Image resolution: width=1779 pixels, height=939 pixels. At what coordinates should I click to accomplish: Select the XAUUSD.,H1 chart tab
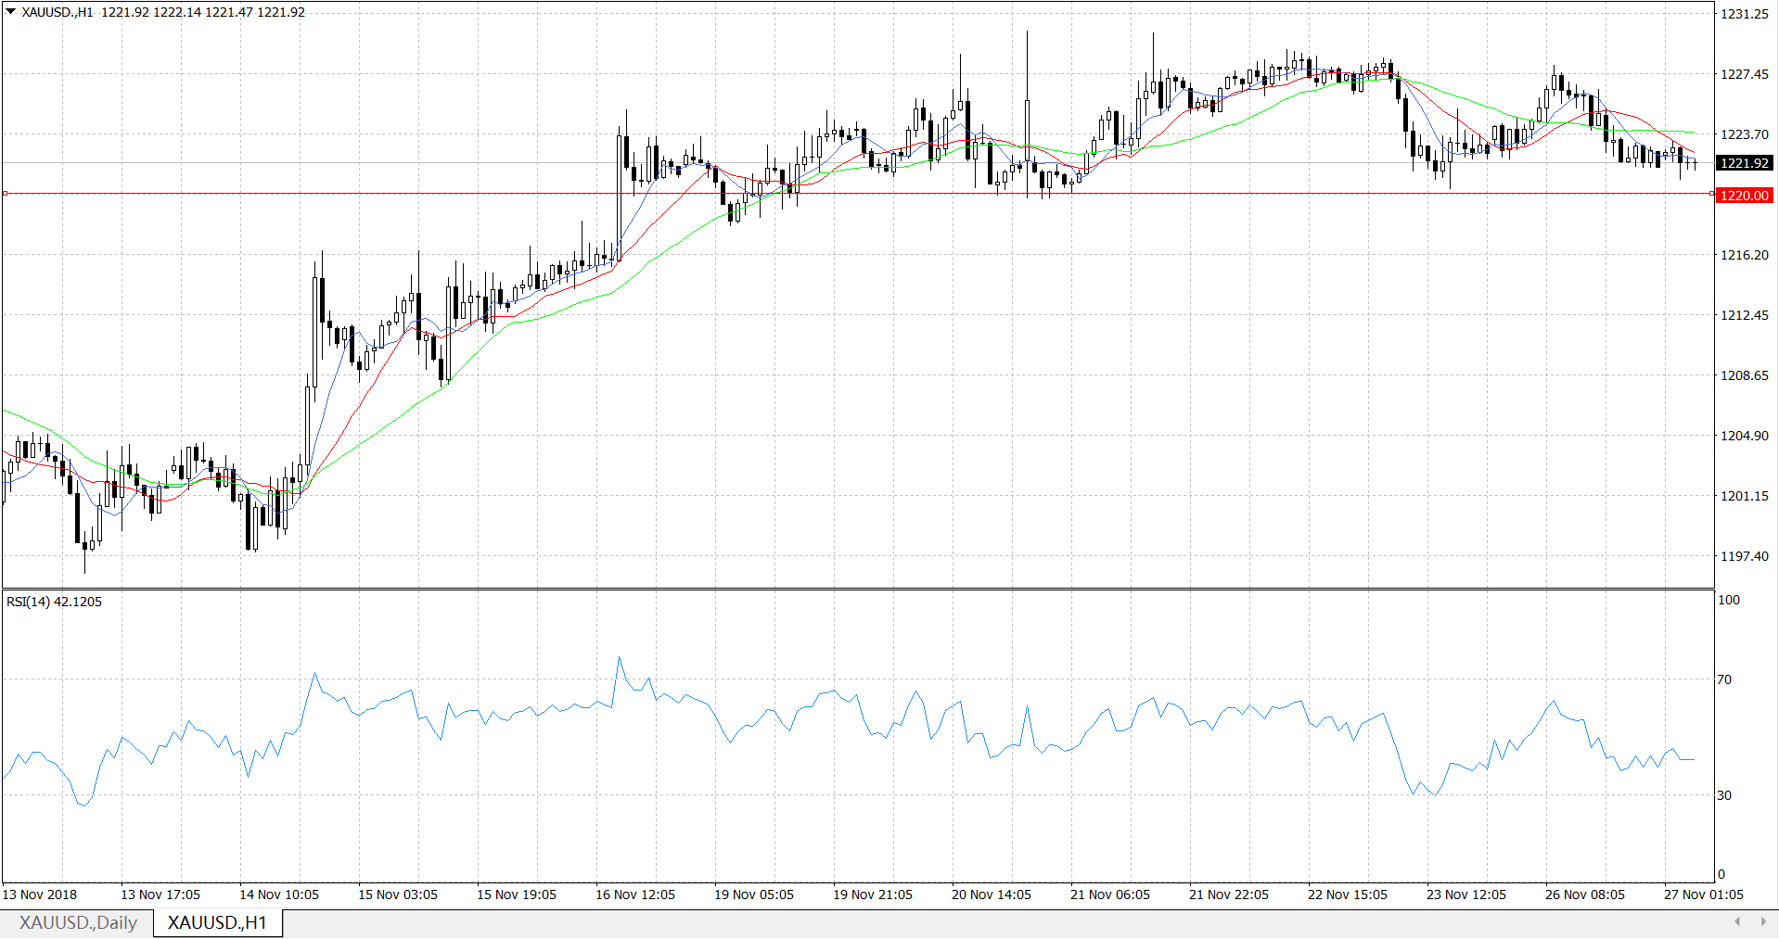tap(217, 923)
